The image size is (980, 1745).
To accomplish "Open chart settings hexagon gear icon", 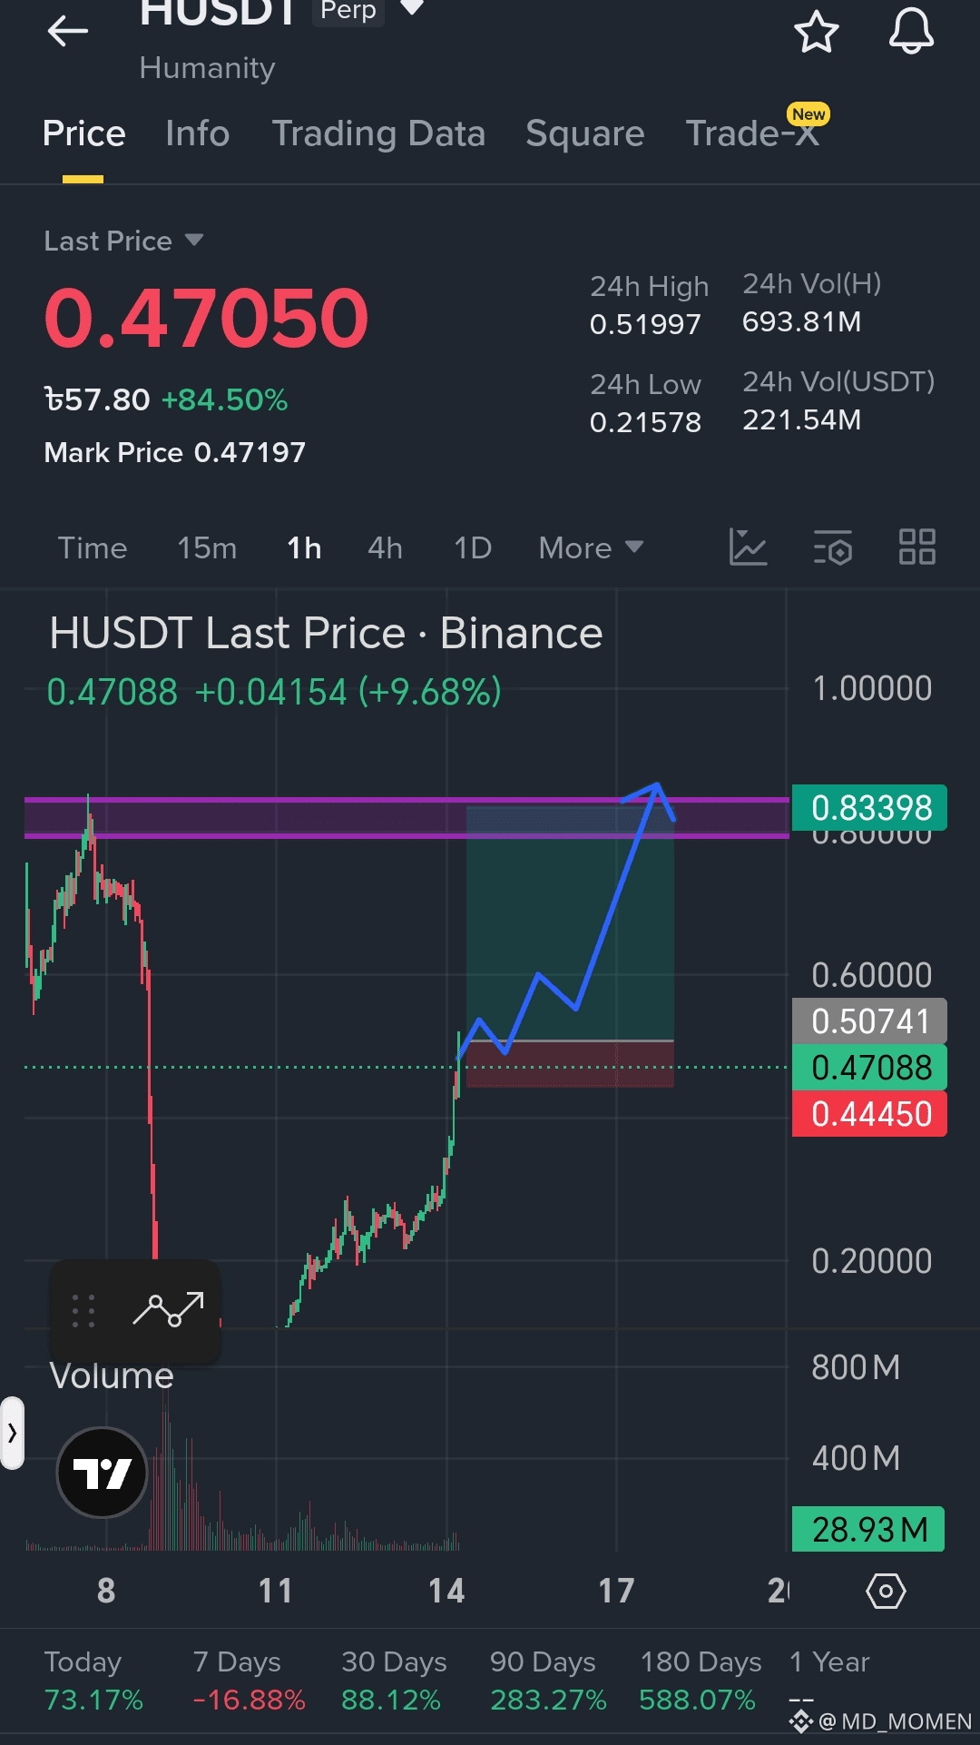I will point(886,1591).
